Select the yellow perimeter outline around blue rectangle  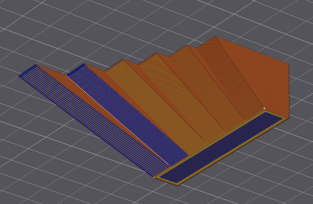coord(221,148)
